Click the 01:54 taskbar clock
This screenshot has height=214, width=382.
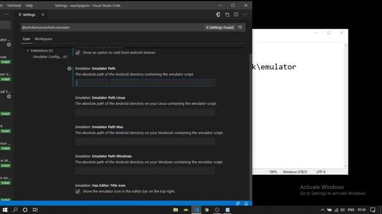[x=362, y=210]
